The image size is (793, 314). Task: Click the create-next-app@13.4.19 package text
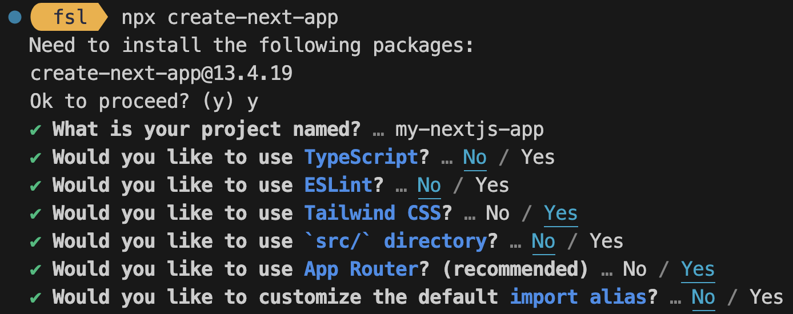point(161,74)
